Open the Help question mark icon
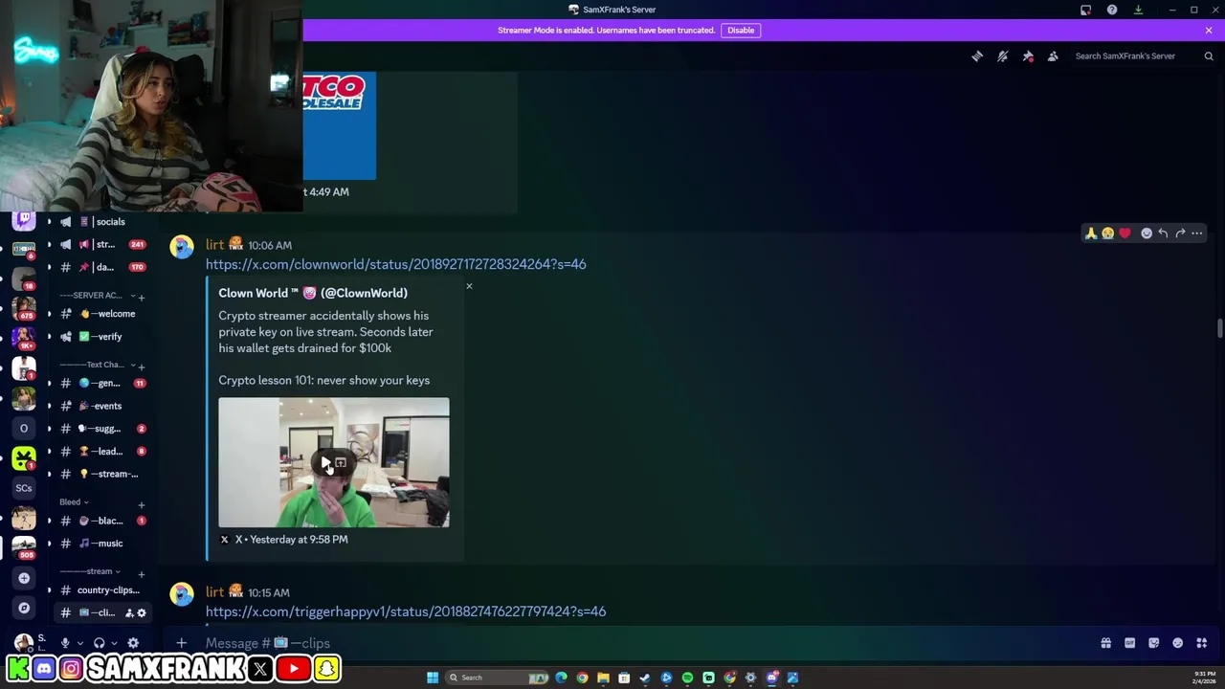 1112,10
